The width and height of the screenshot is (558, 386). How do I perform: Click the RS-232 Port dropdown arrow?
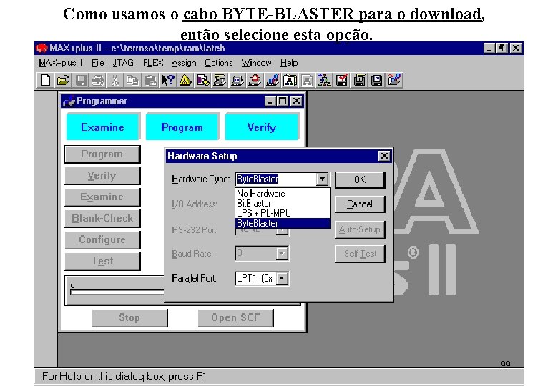[282, 232]
